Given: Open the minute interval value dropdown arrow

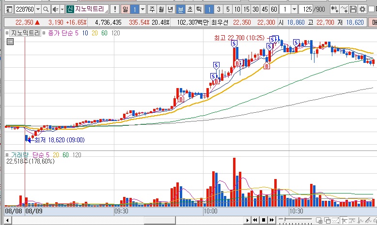Looking at the screenshot, I should 294,9.
